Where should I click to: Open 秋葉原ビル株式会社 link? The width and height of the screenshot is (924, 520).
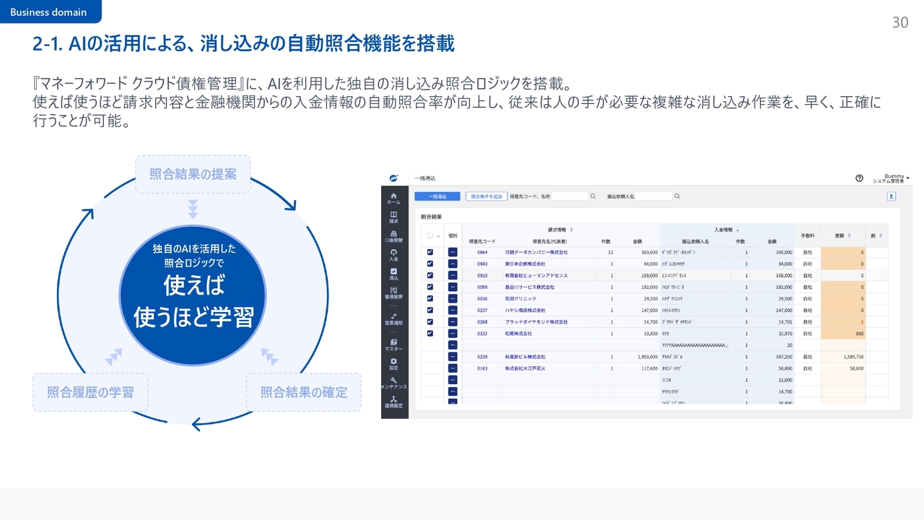pos(525,357)
